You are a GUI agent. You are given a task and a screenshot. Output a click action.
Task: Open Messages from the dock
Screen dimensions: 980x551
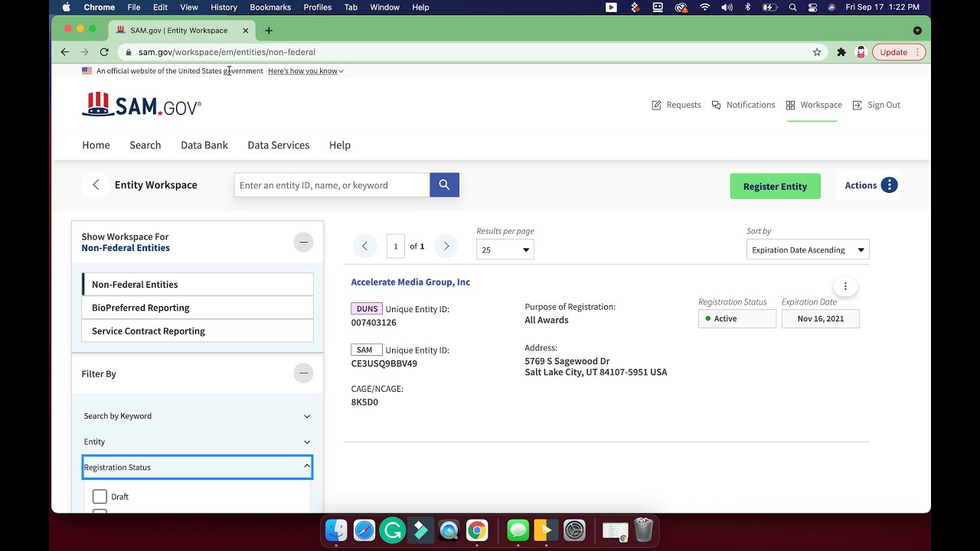[518, 530]
